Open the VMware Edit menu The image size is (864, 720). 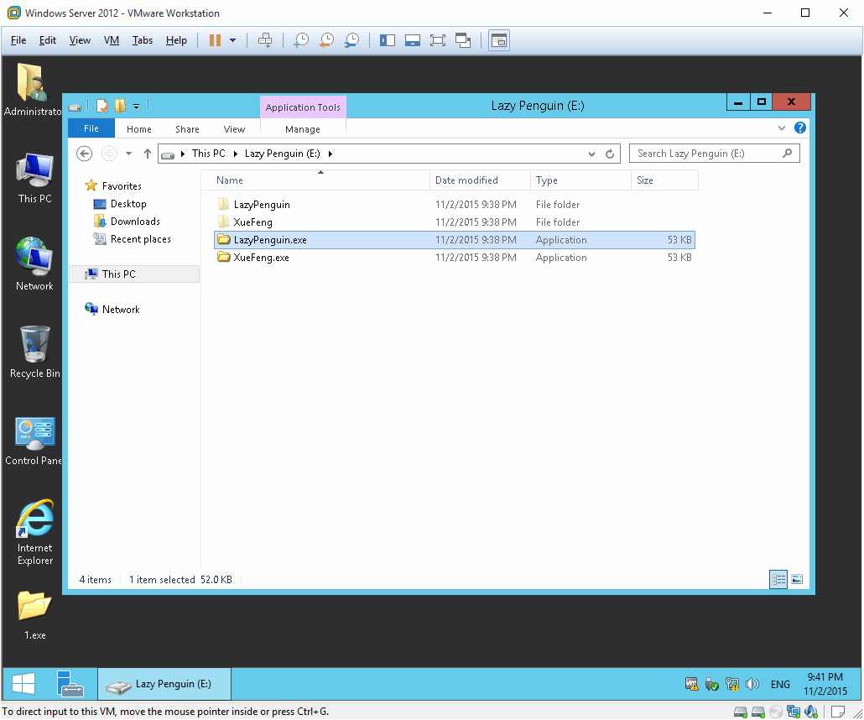point(47,40)
